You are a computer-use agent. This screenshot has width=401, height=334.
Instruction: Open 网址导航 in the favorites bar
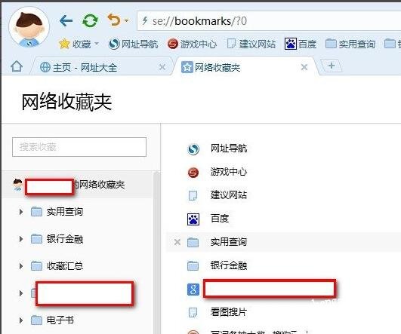pos(133,44)
